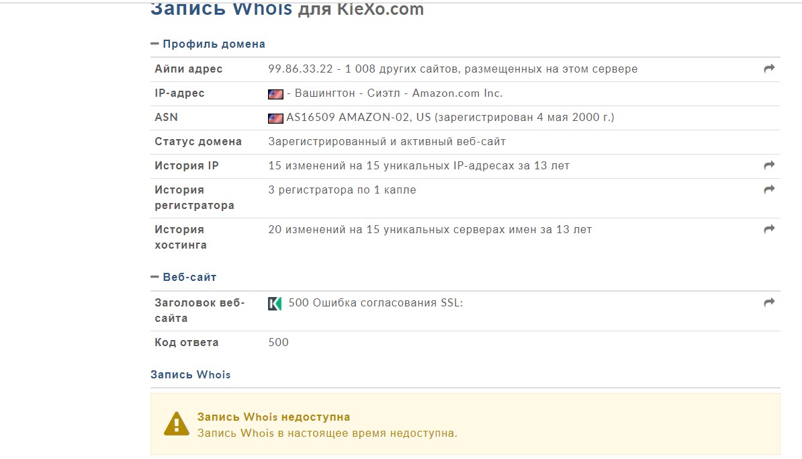
Task: Click the US flag in the IP-адрес row
Action: [x=275, y=94]
